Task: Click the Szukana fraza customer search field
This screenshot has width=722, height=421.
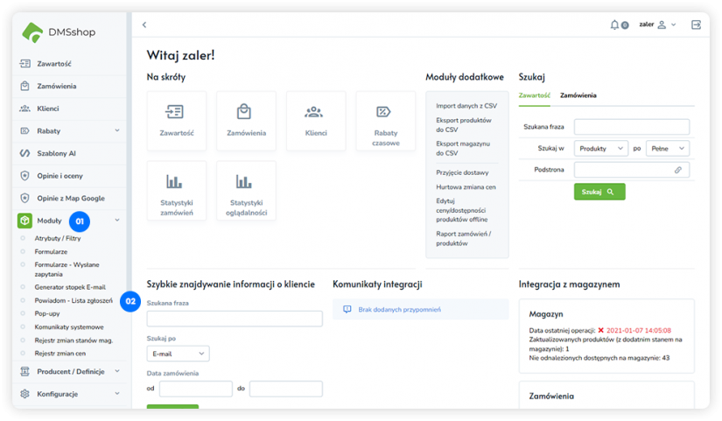Action: point(235,319)
